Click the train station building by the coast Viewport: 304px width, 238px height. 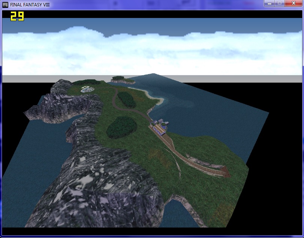pyautogui.click(x=159, y=127)
